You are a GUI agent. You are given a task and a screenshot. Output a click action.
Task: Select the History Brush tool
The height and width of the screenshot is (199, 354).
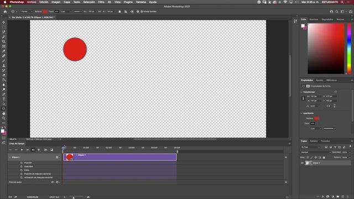click(x=4, y=70)
